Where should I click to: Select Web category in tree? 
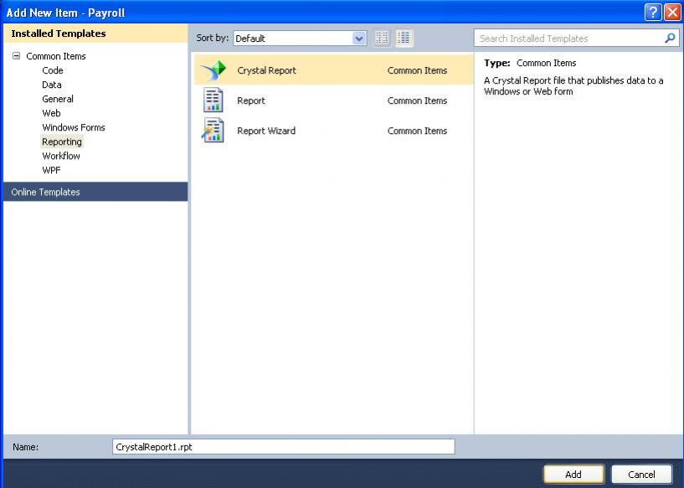pos(51,113)
